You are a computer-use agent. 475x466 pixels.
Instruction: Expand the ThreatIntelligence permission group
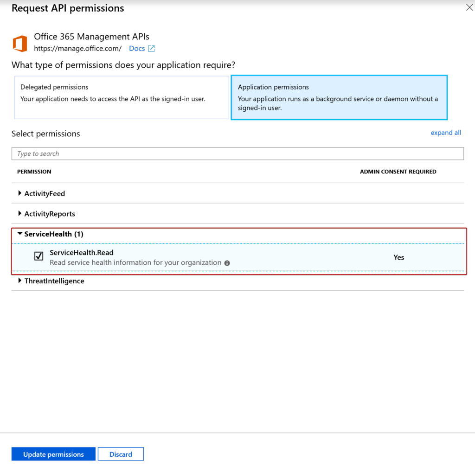pos(20,281)
